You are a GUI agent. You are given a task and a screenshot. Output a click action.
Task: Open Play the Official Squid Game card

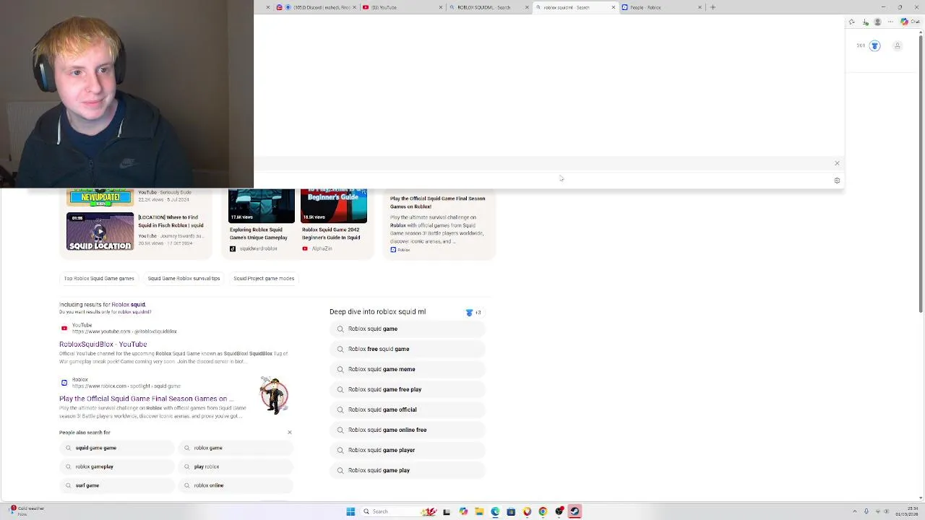point(439,222)
